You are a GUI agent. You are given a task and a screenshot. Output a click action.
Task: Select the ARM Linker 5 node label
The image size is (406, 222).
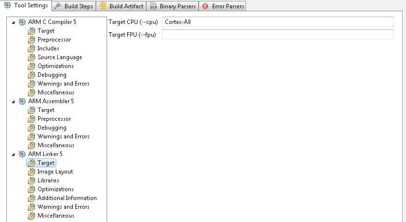click(x=45, y=154)
